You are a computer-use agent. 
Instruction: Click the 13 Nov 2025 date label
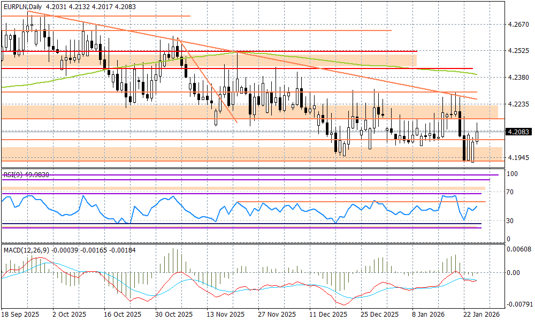tap(226, 315)
